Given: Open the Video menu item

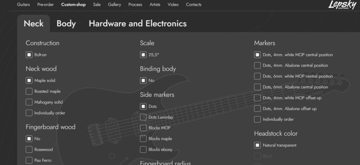Looking at the screenshot, I should pos(173,5).
